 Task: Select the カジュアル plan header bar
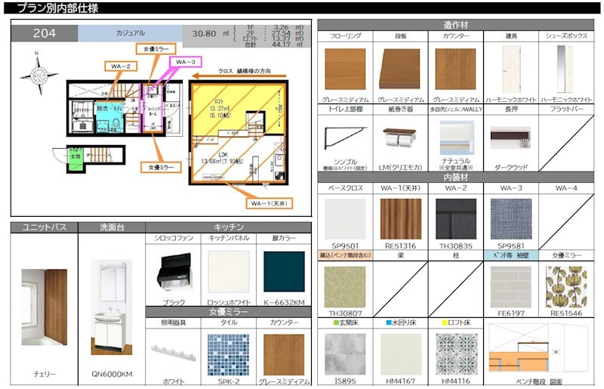[131, 33]
